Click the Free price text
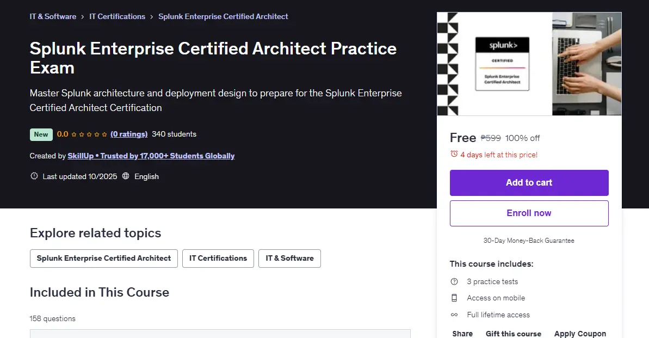 click(463, 138)
